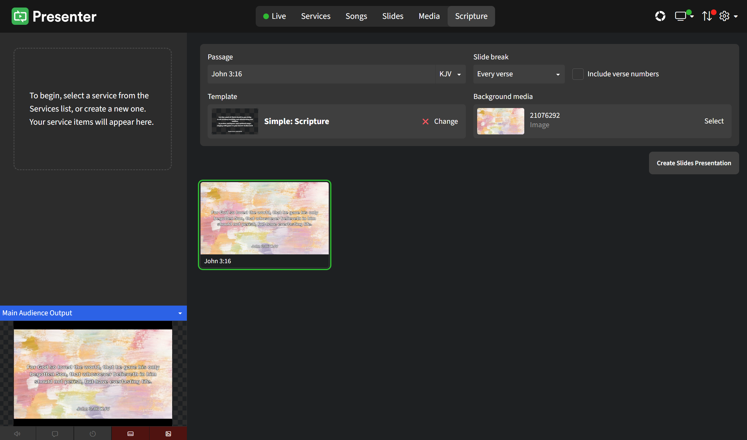The image size is (747, 440).
Task: Select the John 3:16 slide thumbnail
Action: (264, 225)
